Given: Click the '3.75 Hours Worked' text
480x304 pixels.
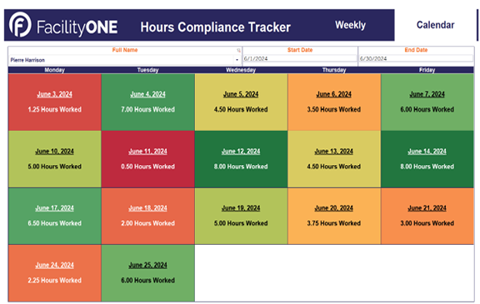Looking at the screenshot, I should pyautogui.click(x=334, y=223).
